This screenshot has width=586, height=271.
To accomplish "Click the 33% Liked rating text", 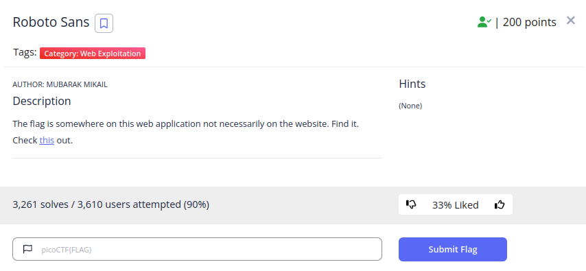I will coord(455,205).
